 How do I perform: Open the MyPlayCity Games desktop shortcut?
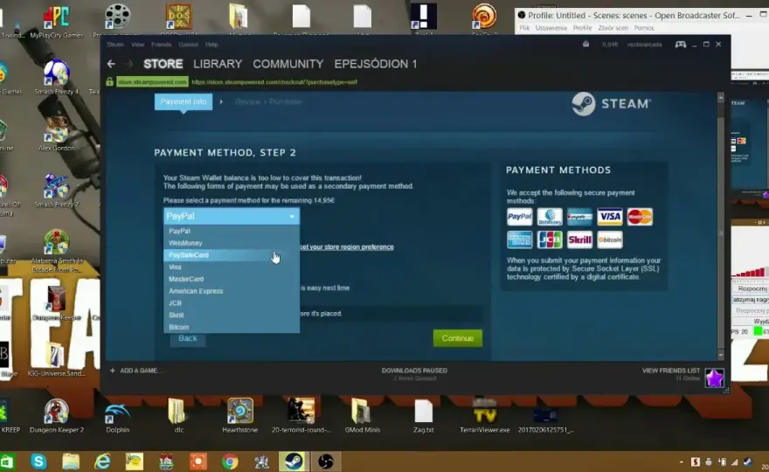pyautogui.click(x=57, y=22)
